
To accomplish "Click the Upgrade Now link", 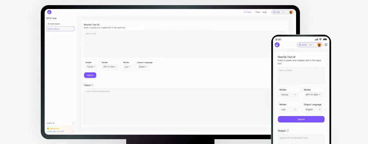I will pyautogui.click(x=54, y=129).
